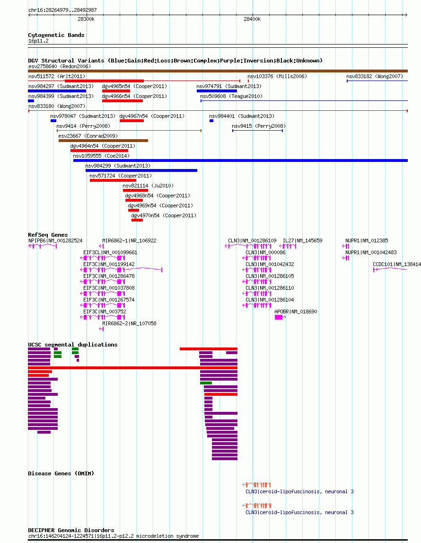Click the EIF3CL|NM_001099661 gene label

(110, 253)
